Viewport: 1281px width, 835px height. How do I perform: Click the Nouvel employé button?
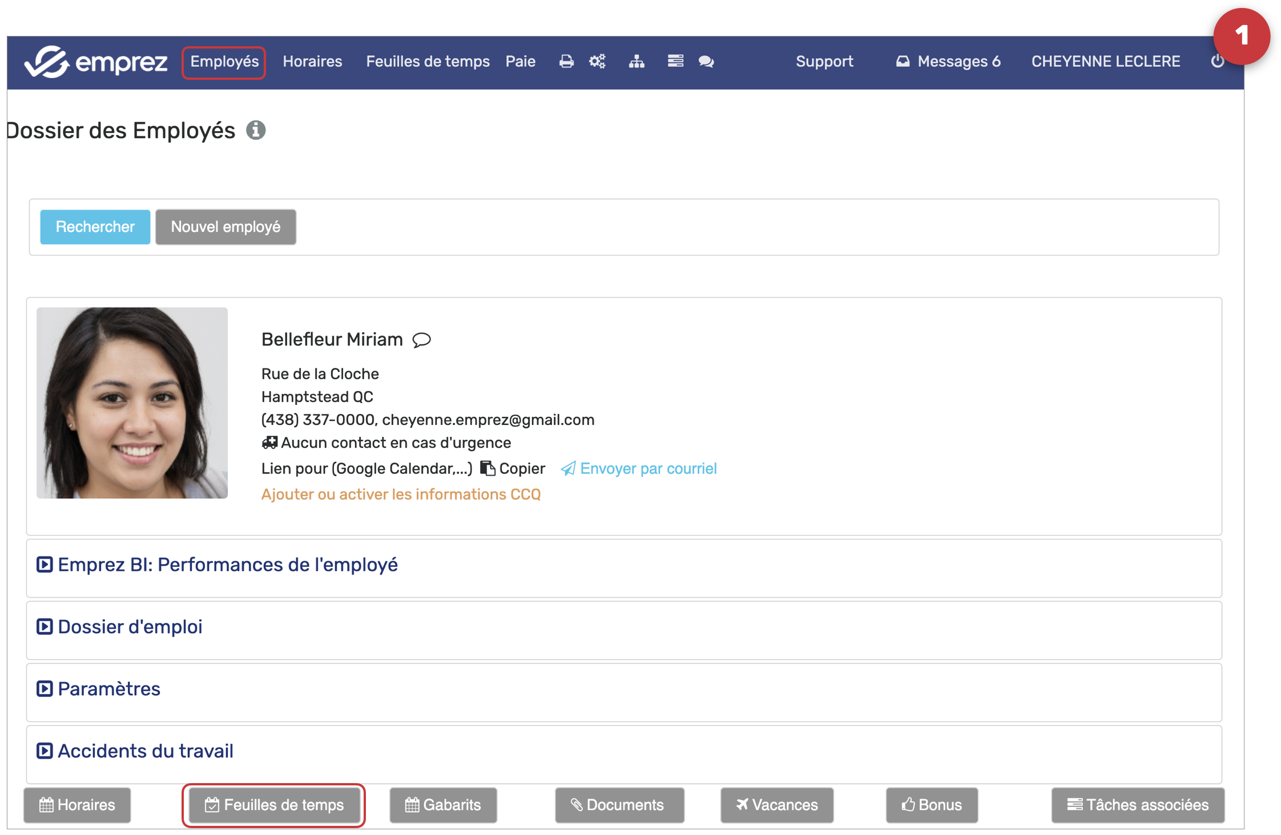(225, 227)
